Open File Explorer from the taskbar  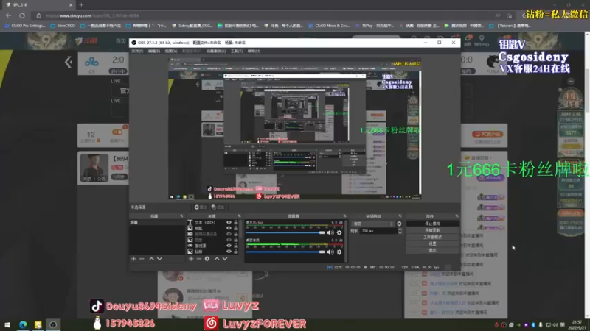pyautogui.click(x=38, y=324)
